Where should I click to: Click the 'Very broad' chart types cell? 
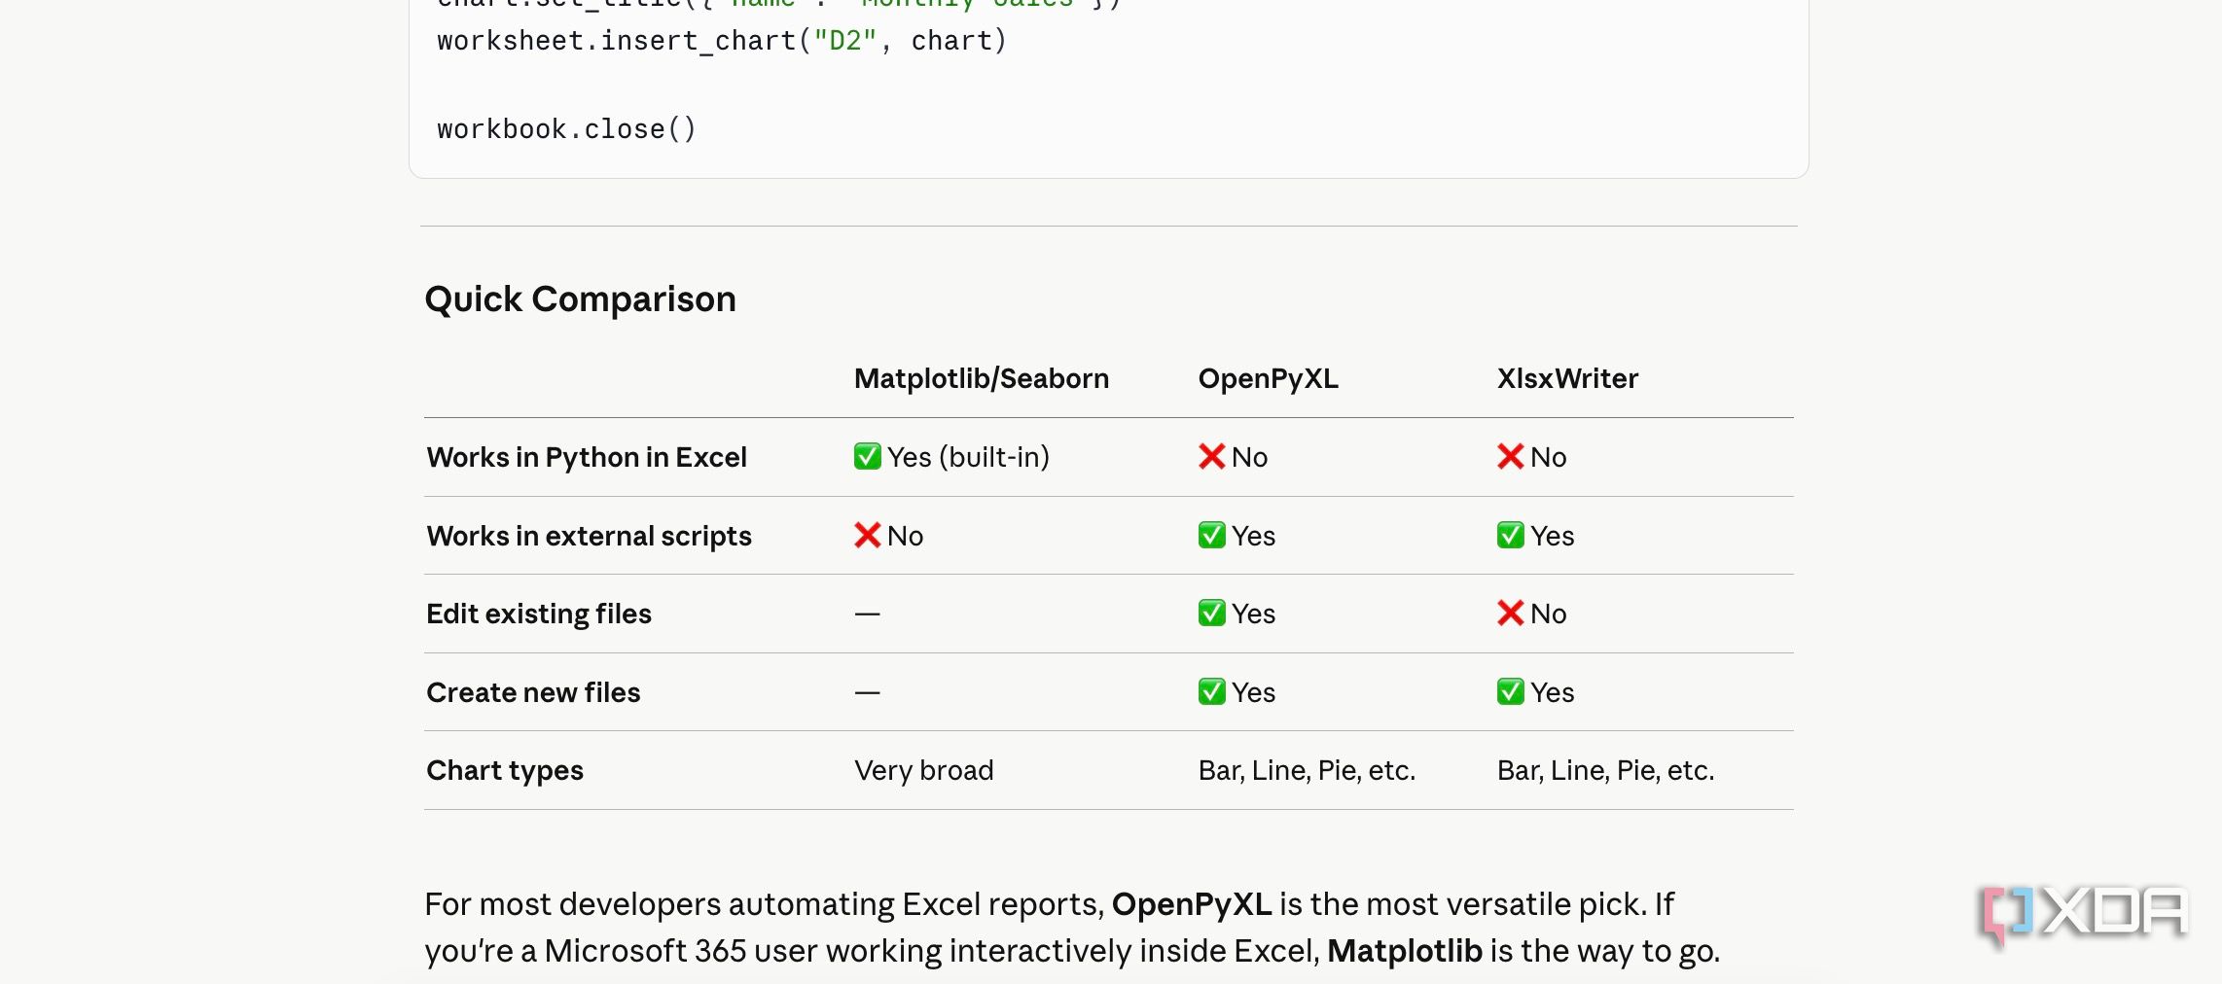point(923,770)
